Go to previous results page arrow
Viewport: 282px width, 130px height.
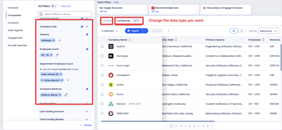pos(167,126)
